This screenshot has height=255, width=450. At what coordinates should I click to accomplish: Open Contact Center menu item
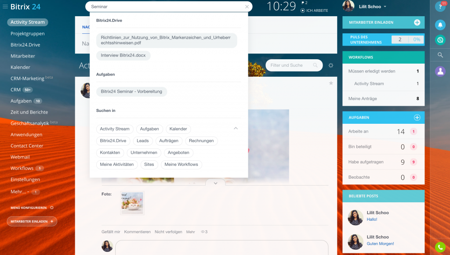point(27,146)
